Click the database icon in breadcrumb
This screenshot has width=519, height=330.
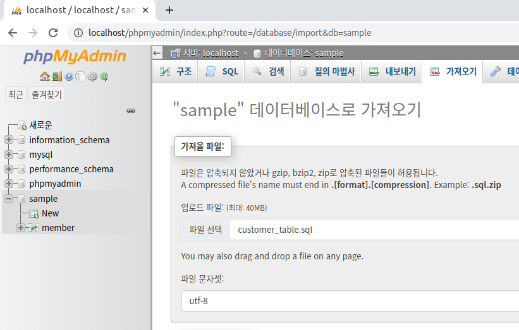pyautogui.click(x=257, y=54)
